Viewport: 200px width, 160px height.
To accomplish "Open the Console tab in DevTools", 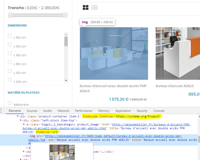I will click(159, 111).
